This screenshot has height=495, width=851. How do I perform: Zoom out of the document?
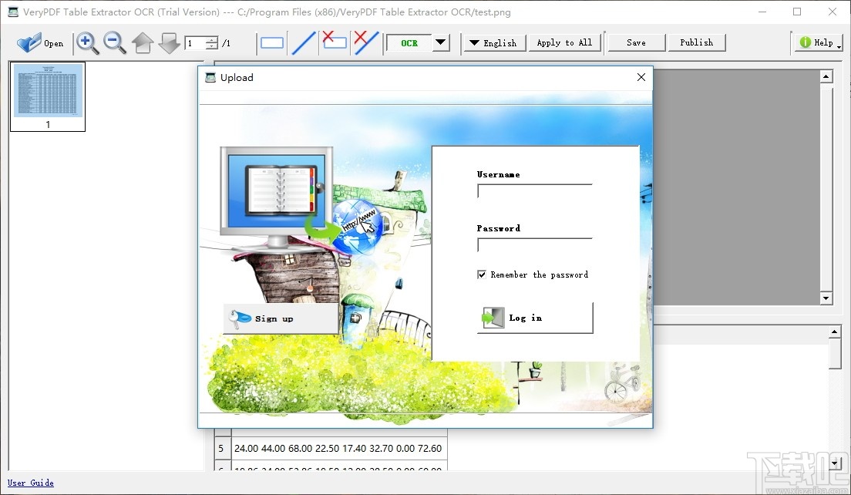click(115, 43)
